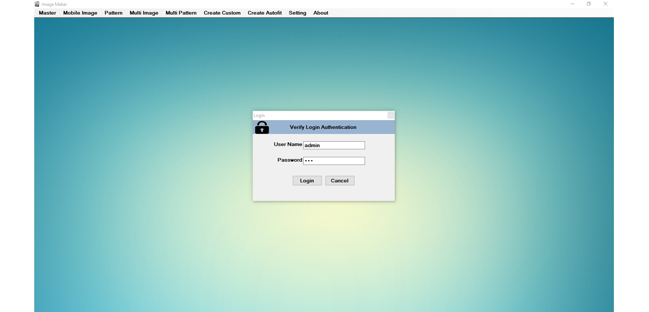This screenshot has width=649, height=312.
Task: Close the Image Maker application window
Action: [x=605, y=4]
